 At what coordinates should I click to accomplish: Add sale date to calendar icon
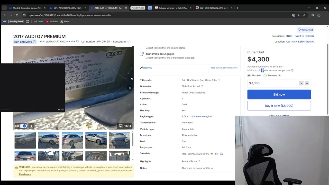(221, 154)
